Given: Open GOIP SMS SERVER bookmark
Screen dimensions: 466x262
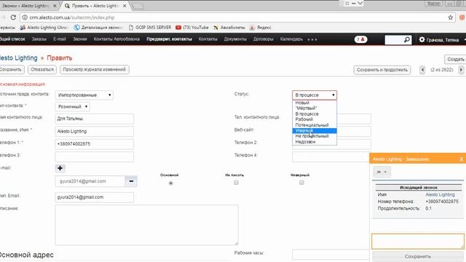Looking at the screenshot, I should click(x=150, y=28).
